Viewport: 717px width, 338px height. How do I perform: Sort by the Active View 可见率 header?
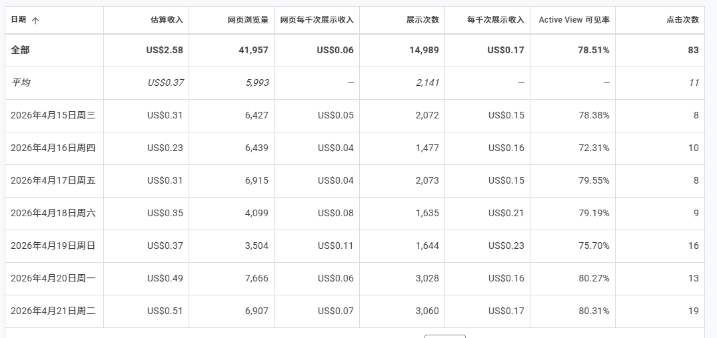pos(574,20)
